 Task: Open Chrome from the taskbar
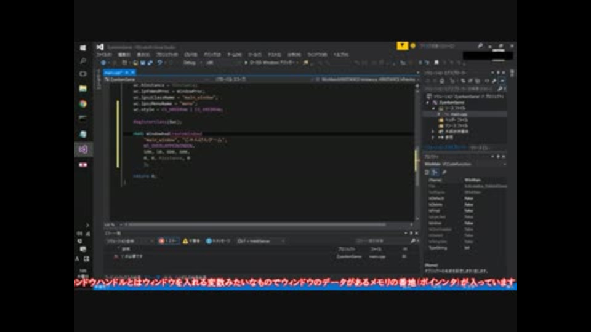[83, 104]
